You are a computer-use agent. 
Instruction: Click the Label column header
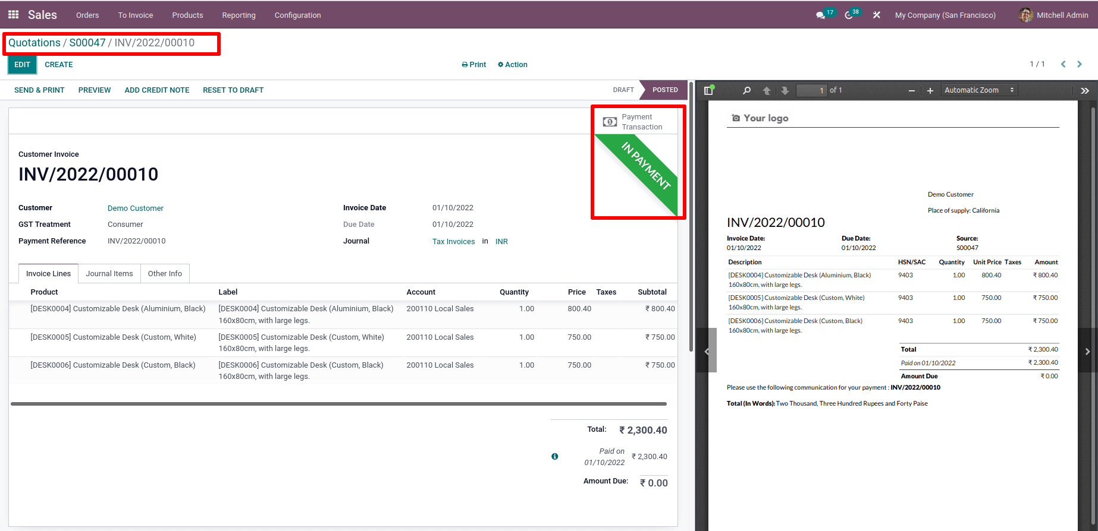point(228,292)
